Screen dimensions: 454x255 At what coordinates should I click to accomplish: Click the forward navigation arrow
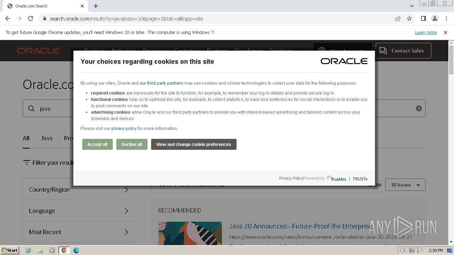click(19, 18)
